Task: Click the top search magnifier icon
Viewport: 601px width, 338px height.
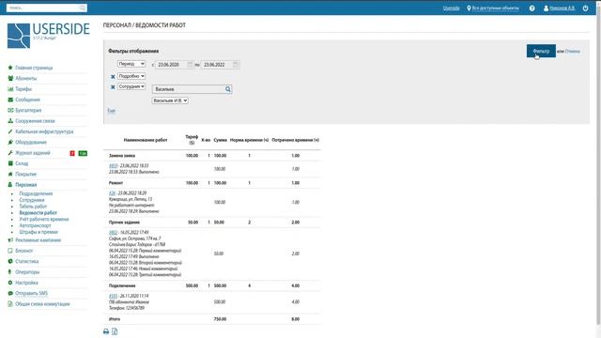Action: point(83,8)
